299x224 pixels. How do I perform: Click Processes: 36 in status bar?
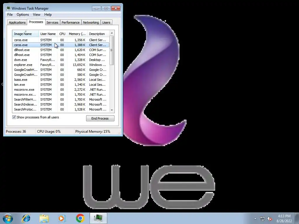[x=16, y=132]
